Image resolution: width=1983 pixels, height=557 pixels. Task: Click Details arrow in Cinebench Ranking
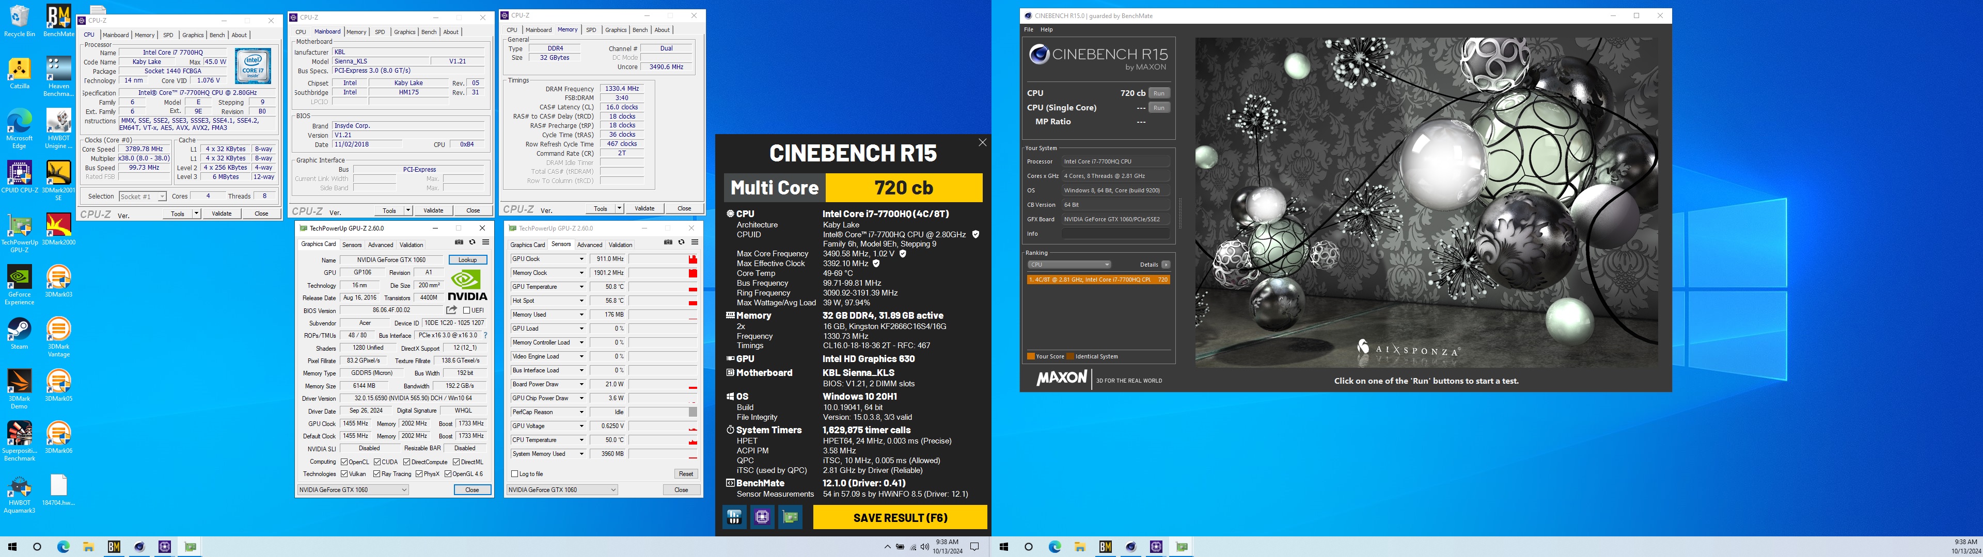coord(1166,265)
